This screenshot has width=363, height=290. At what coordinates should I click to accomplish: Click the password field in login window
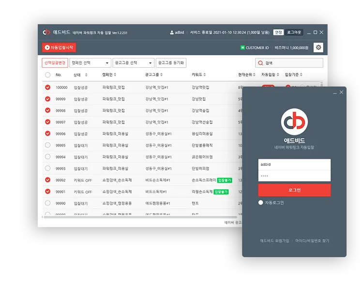[x=294, y=176]
